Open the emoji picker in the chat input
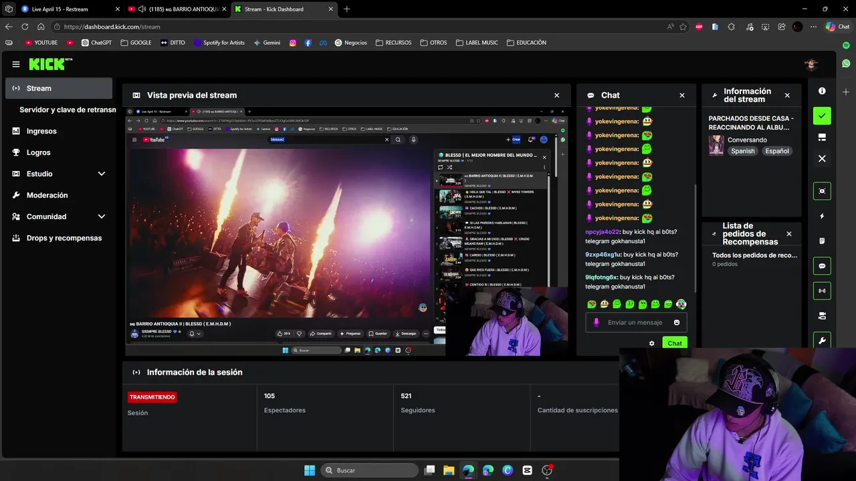This screenshot has width=856, height=481. (x=677, y=323)
